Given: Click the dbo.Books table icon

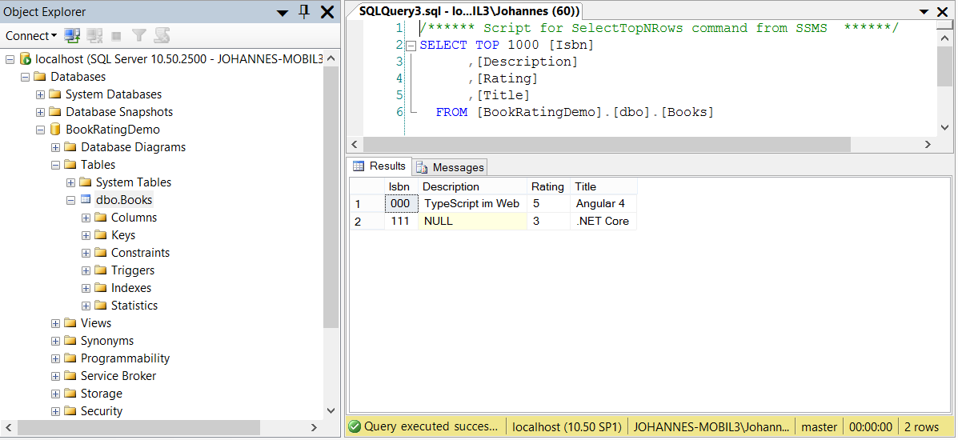Looking at the screenshot, I should [x=86, y=200].
